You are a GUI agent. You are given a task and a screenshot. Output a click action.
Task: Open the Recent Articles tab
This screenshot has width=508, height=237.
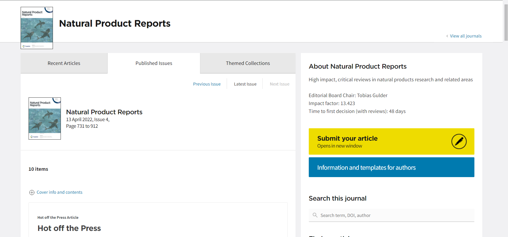(x=64, y=63)
